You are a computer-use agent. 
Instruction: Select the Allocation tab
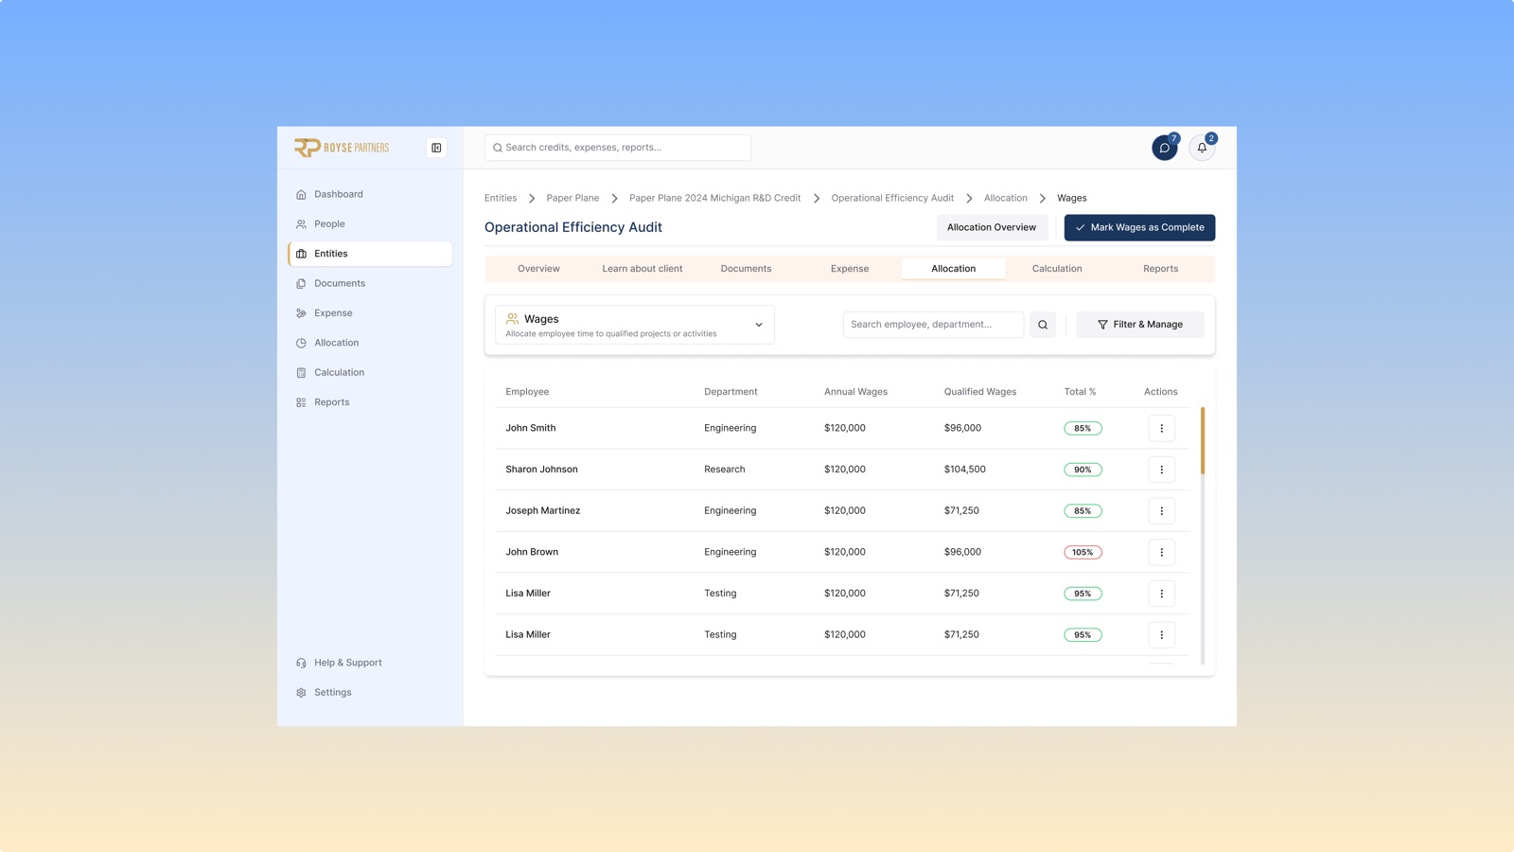coord(953,269)
